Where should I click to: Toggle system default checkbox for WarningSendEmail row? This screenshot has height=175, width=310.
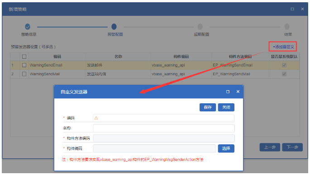pos(284,65)
